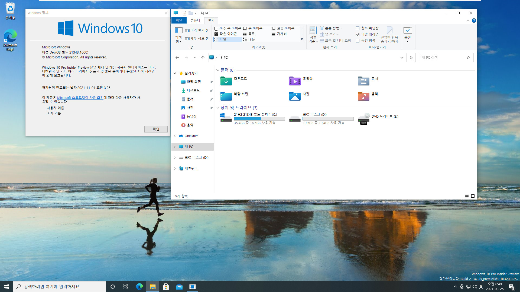Viewport: 520px width, 292px height.
Task: Select the 보기 ribbon tab
Action: pos(211,20)
